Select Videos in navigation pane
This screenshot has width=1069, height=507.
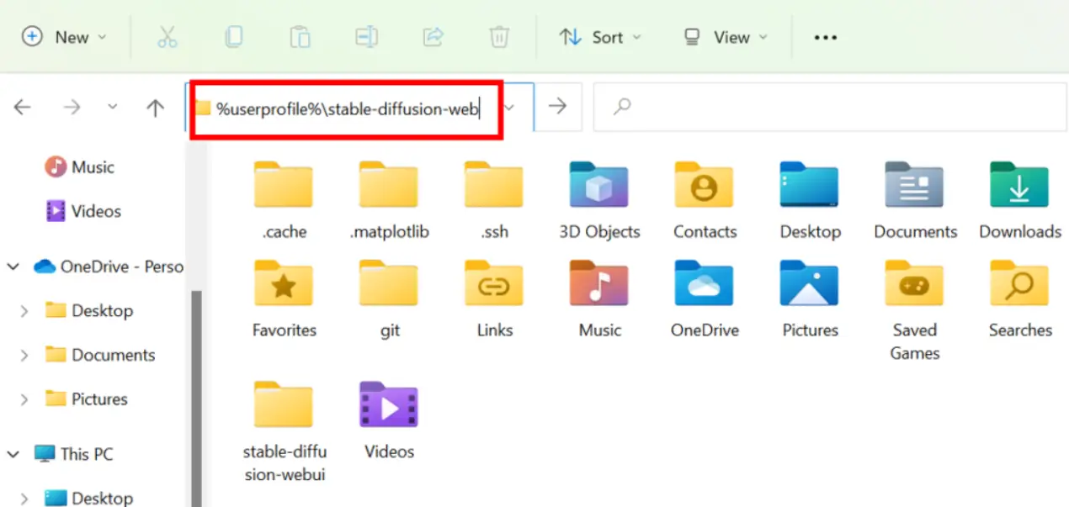[x=83, y=211]
